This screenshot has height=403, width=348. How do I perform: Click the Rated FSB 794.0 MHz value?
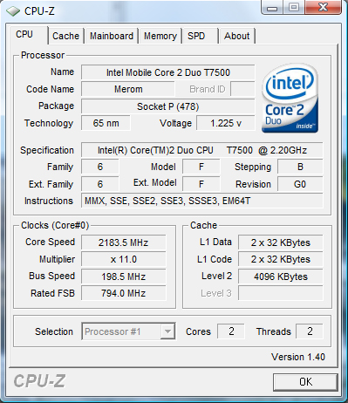coord(124,293)
